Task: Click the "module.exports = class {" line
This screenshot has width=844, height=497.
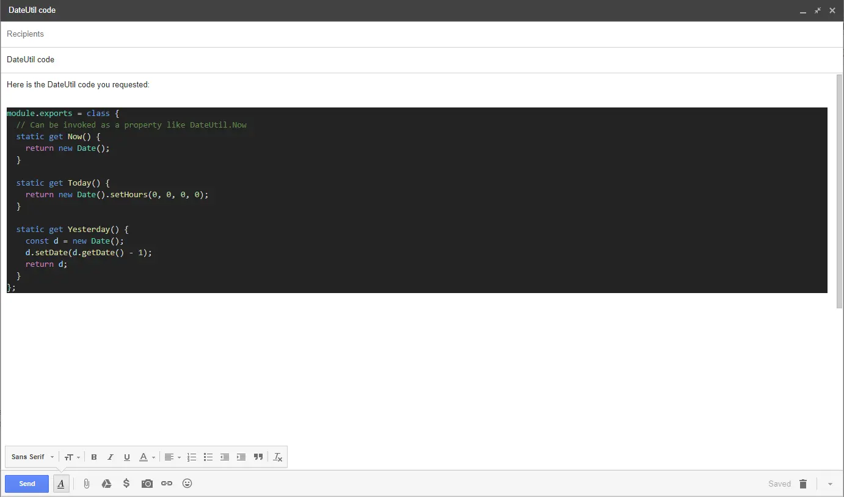Action: 63,114
